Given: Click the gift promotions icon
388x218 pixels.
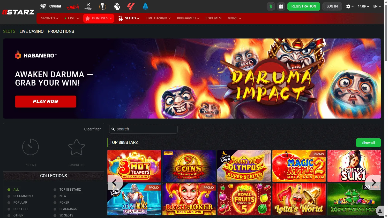Looking at the screenshot, I should pos(281,6).
